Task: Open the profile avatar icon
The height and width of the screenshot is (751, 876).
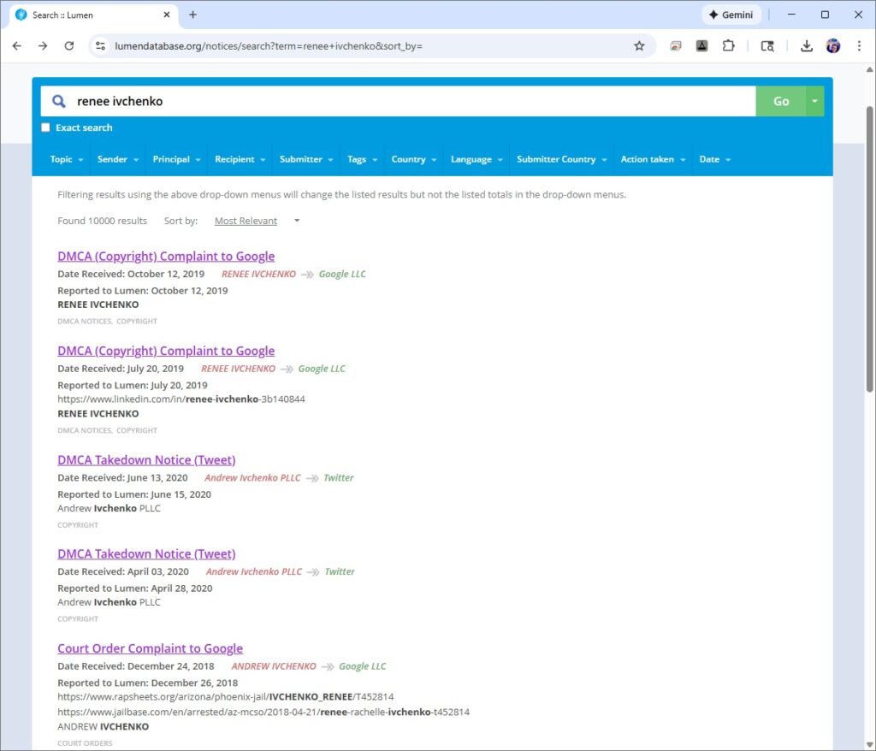Action: [833, 46]
